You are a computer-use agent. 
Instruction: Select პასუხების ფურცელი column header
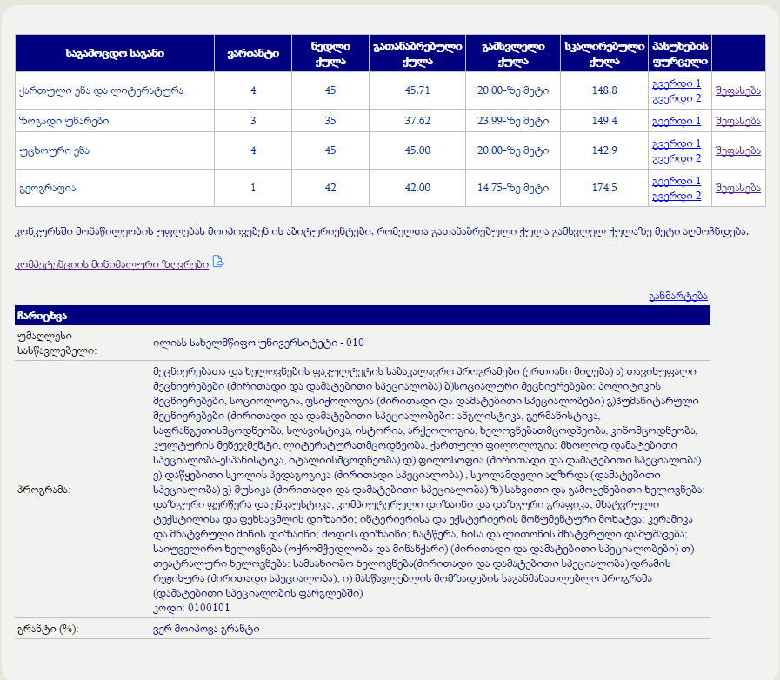tap(680, 53)
